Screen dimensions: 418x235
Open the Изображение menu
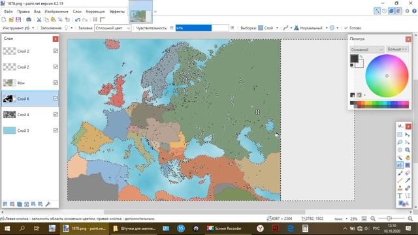[x=56, y=12]
